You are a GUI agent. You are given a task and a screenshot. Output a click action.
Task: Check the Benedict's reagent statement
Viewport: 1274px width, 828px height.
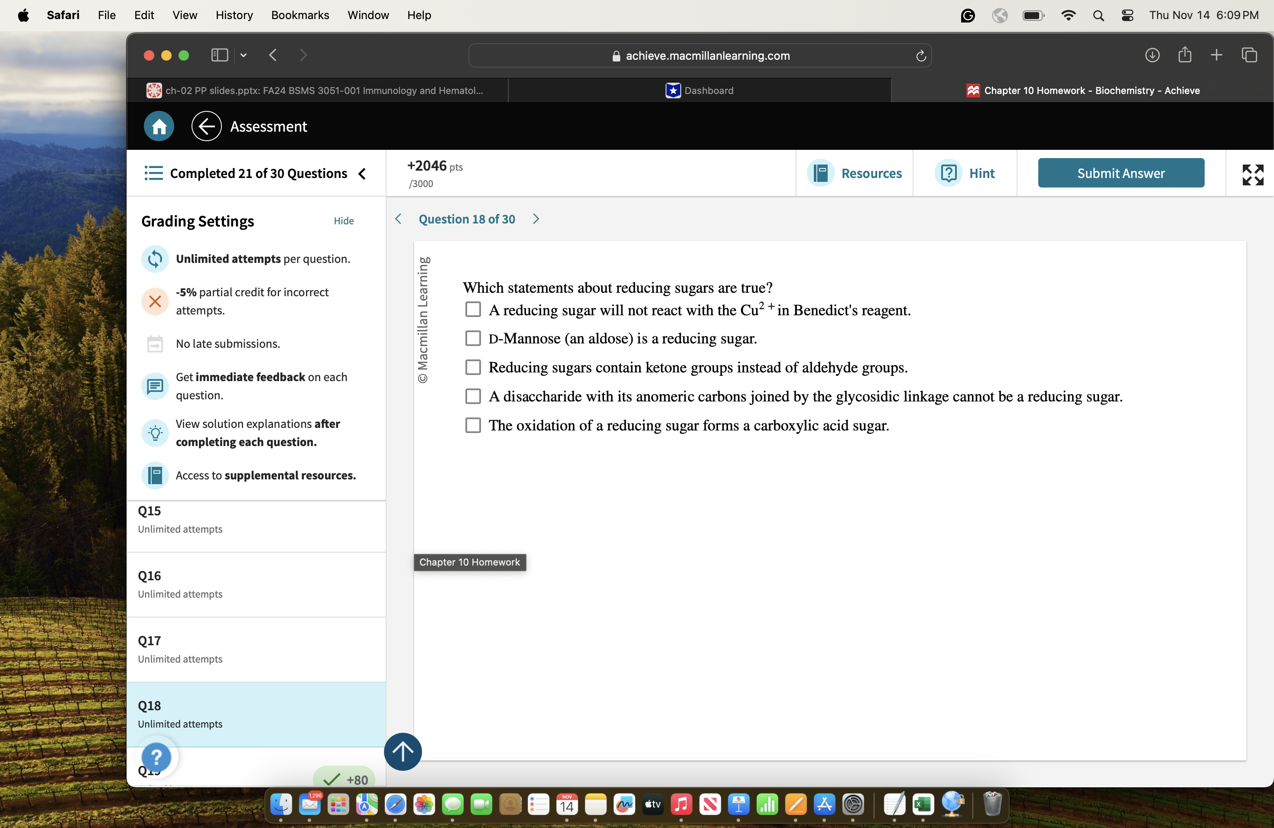pyautogui.click(x=473, y=309)
